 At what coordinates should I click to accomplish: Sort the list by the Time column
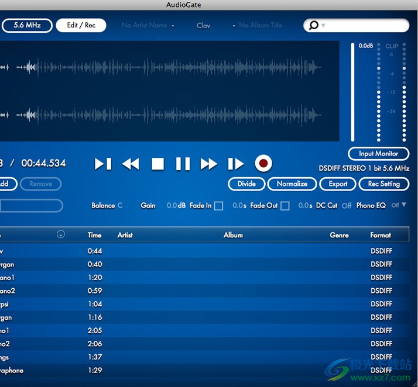(x=95, y=235)
